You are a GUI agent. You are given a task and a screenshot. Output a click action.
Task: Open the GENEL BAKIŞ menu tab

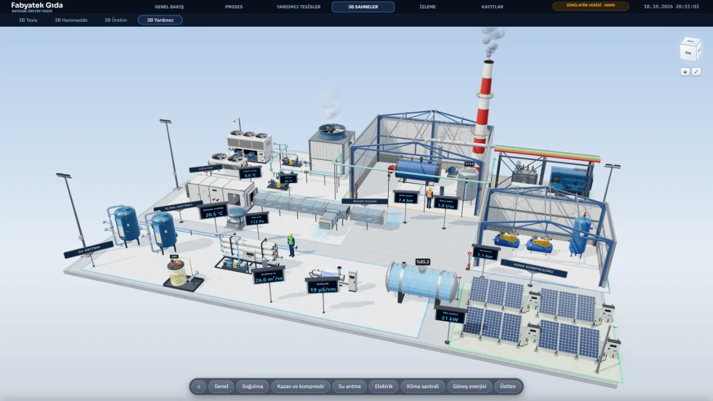(x=169, y=7)
